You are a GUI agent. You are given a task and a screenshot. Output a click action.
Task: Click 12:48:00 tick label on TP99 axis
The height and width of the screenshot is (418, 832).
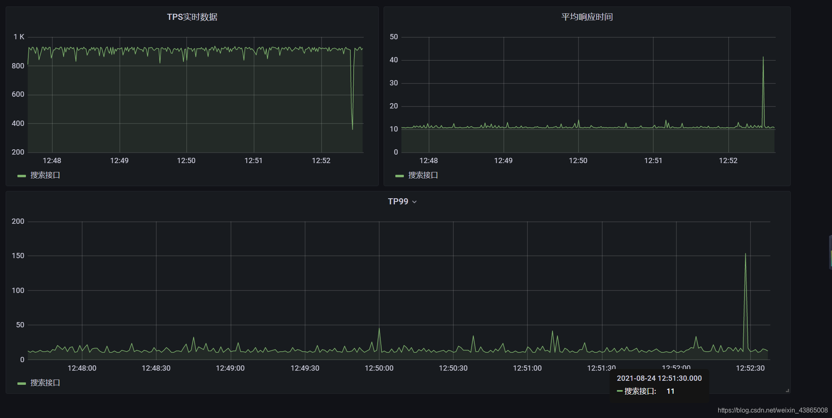(82, 368)
